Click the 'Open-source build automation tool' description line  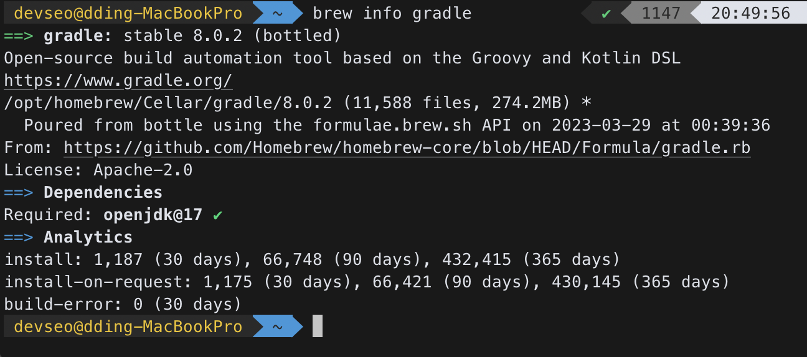point(342,58)
